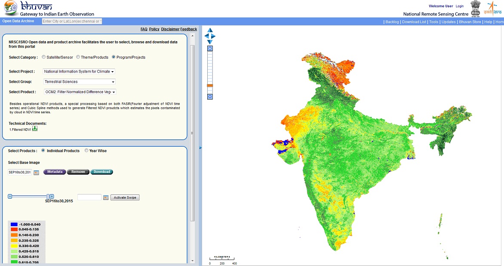Open the Disclaimer link
The height and width of the screenshot is (266, 504).
[x=170, y=29]
